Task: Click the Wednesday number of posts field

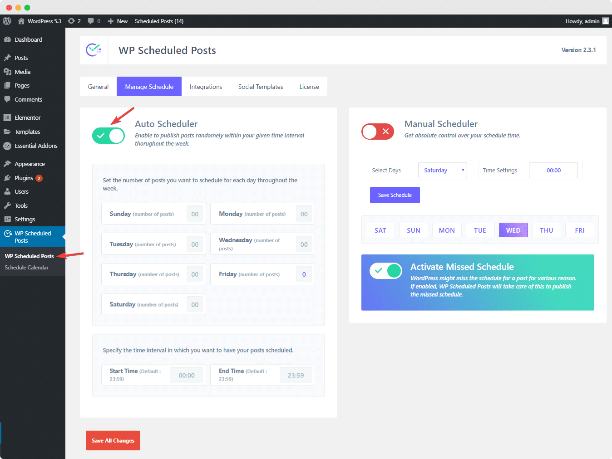Action: pyautogui.click(x=304, y=244)
